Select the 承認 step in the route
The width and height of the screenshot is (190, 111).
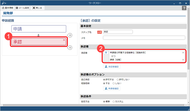click(x=39, y=42)
